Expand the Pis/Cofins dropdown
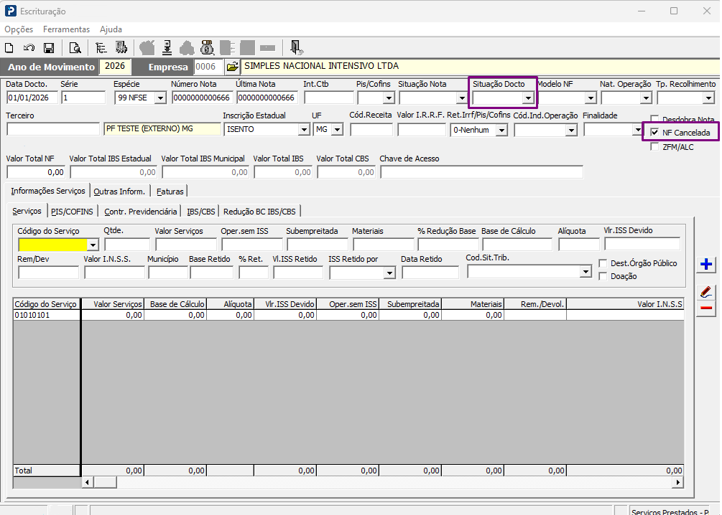 [x=389, y=98]
